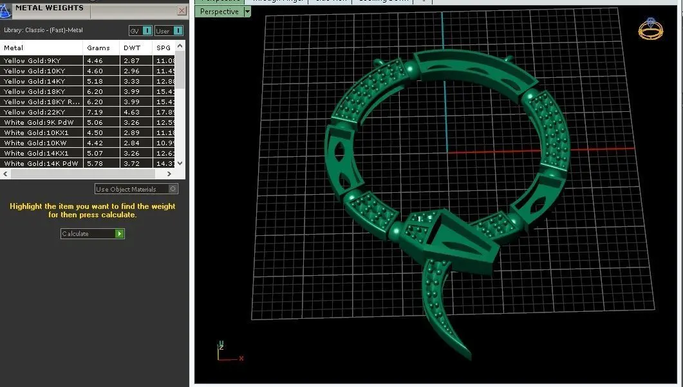Click the 5.78 grams value
This screenshot has height=387, width=683.
tap(95, 163)
